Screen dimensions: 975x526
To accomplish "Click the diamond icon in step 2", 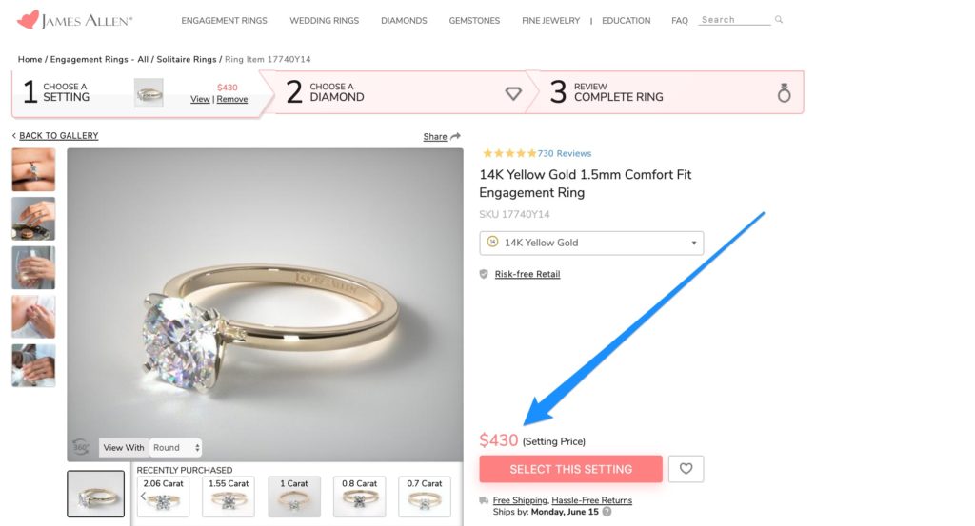I will point(513,93).
